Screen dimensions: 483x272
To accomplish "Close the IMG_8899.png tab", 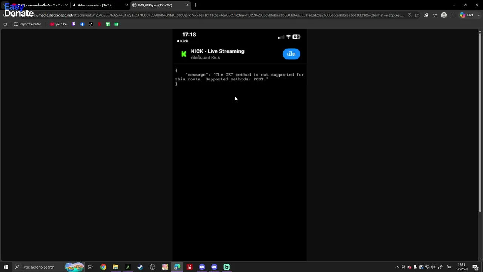I will pyautogui.click(x=186, y=5).
